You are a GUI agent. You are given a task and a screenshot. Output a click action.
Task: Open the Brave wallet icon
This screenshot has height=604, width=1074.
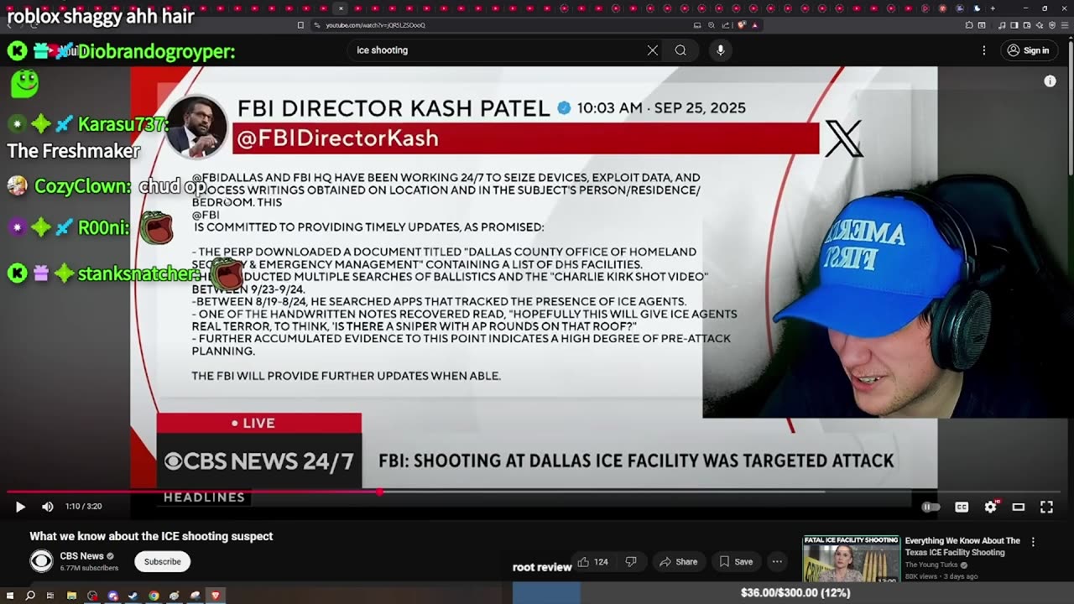coord(1027,25)
